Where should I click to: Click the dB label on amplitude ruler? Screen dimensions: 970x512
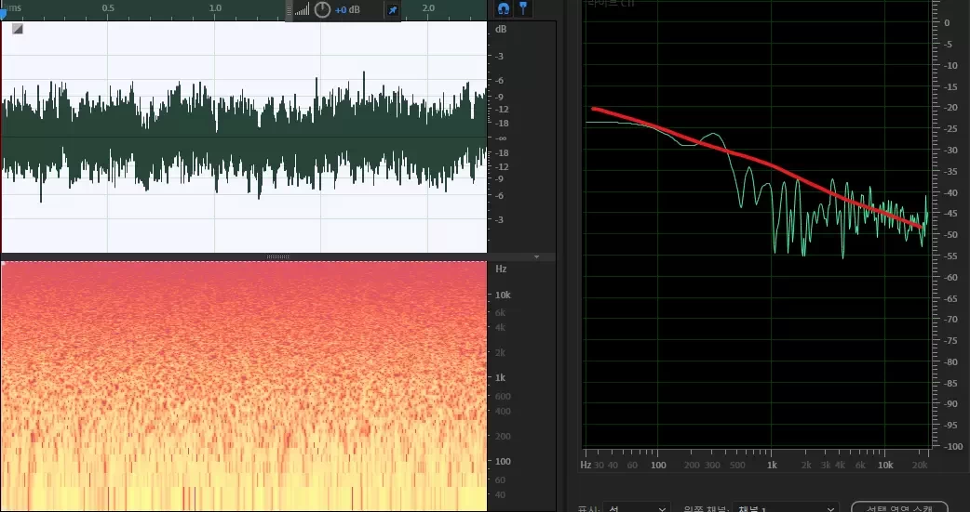pyautogui.click(x=501, y=30)
